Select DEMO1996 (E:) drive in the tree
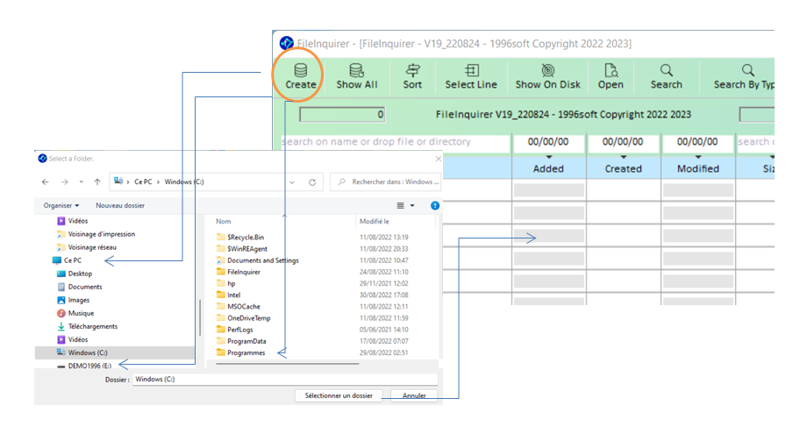Screen dimensions: 800x441 click(x=89, y=366)
